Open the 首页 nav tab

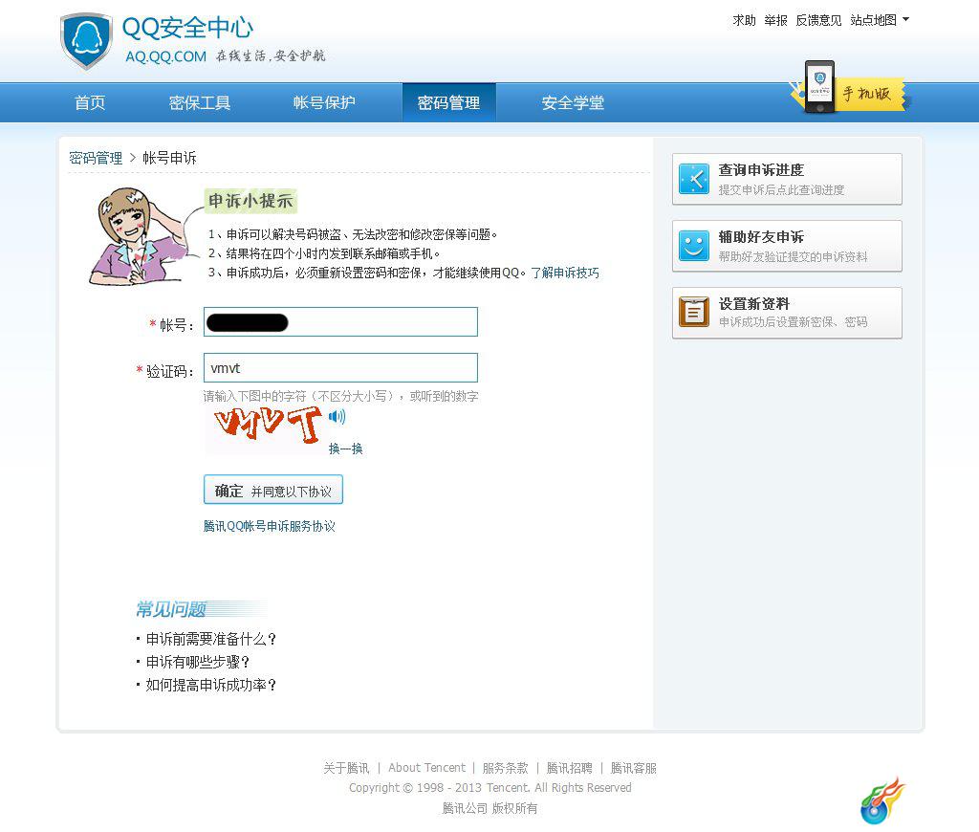90,102
